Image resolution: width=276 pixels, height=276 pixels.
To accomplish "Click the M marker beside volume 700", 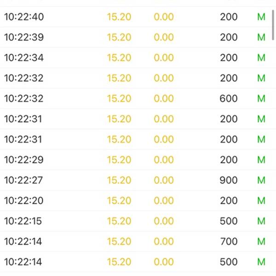I will pyautogui.click(x=261, y=241).
